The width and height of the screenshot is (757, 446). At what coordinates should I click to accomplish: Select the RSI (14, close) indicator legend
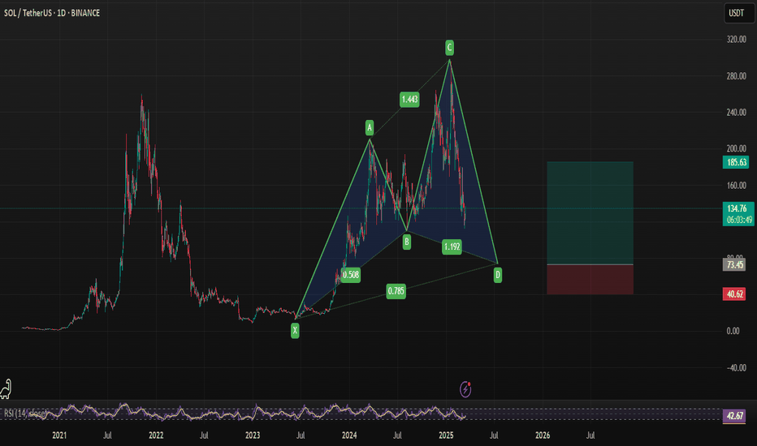26,414
